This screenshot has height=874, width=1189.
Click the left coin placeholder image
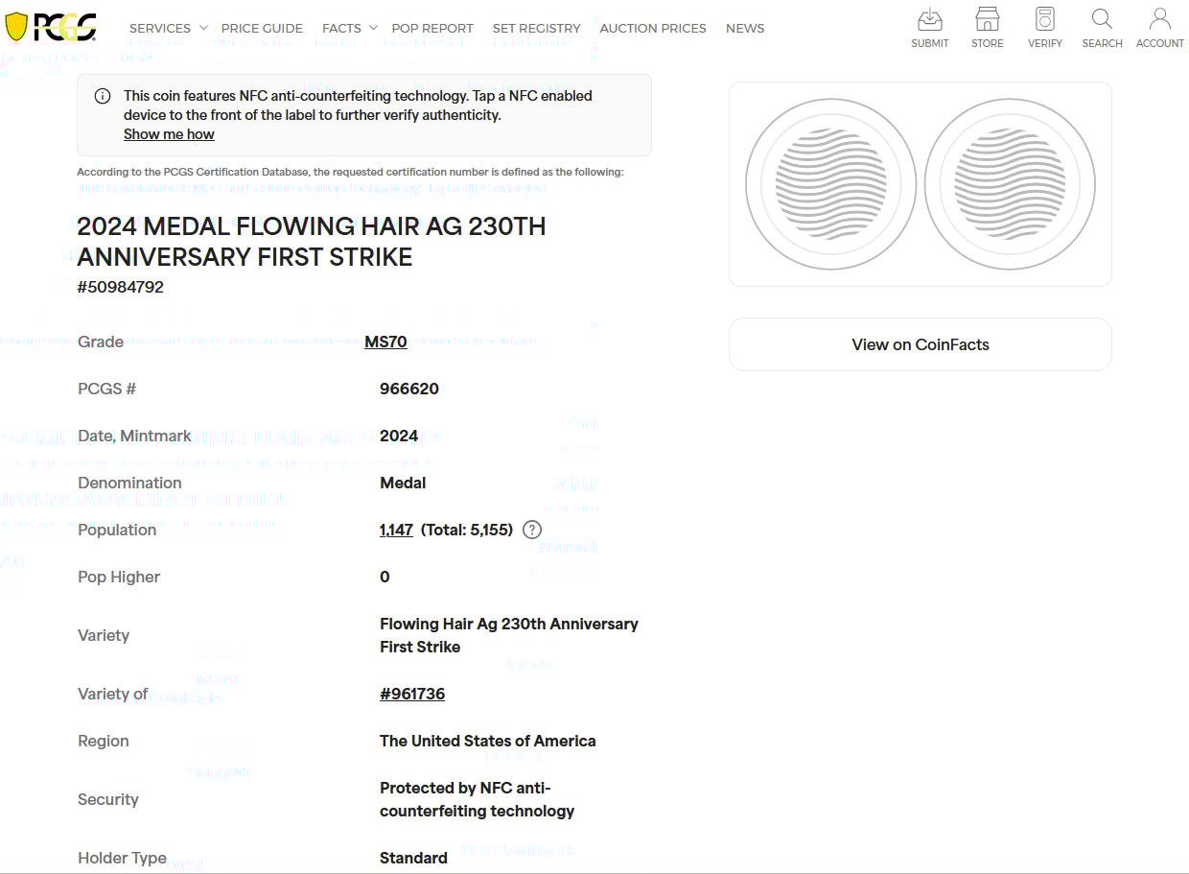831,184
